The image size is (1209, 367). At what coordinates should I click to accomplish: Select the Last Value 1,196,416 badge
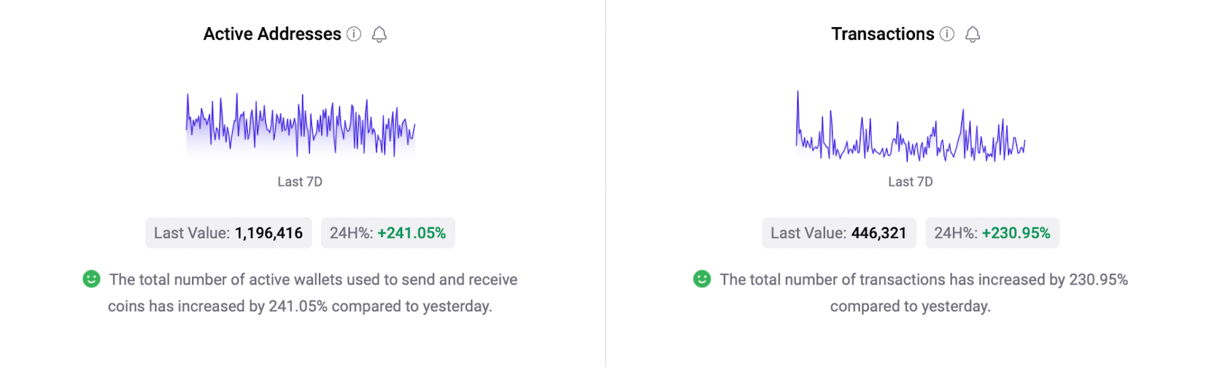pos(228,233)
